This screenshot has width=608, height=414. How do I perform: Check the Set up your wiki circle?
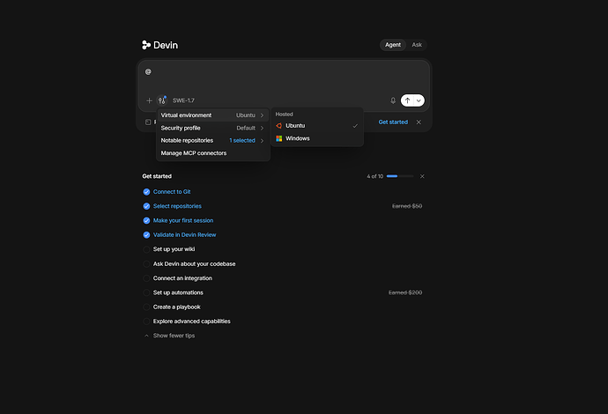pyautogui.click(x=146, y=249)
